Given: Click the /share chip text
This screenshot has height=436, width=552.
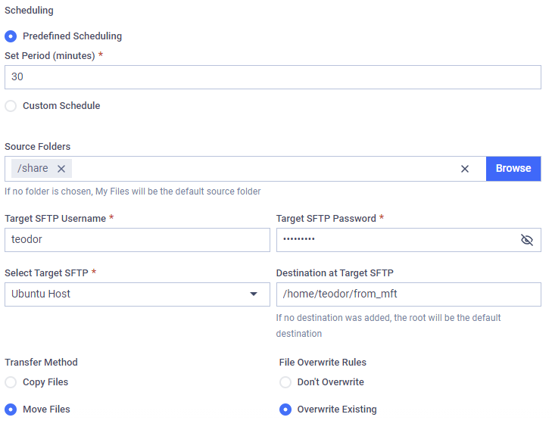Looking at the screenshot, I should point(33,168).
